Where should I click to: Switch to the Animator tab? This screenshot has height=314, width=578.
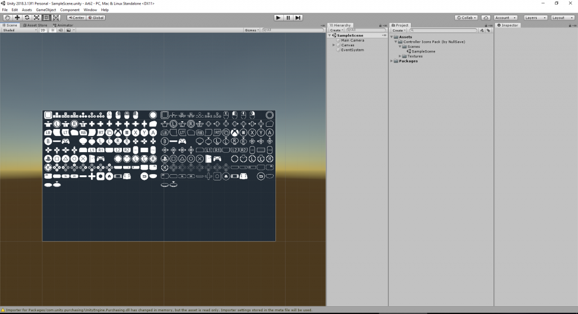[63, 25]
